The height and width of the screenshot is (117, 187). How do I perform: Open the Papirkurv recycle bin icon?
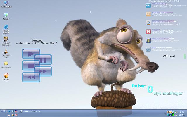6,16
